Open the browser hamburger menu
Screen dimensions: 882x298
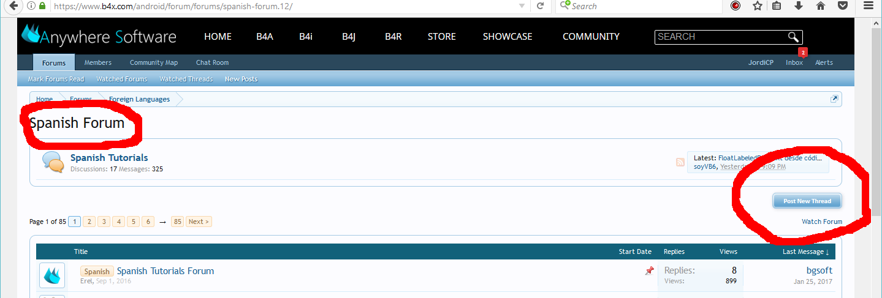pyautogui.click(x=868, y=6)
